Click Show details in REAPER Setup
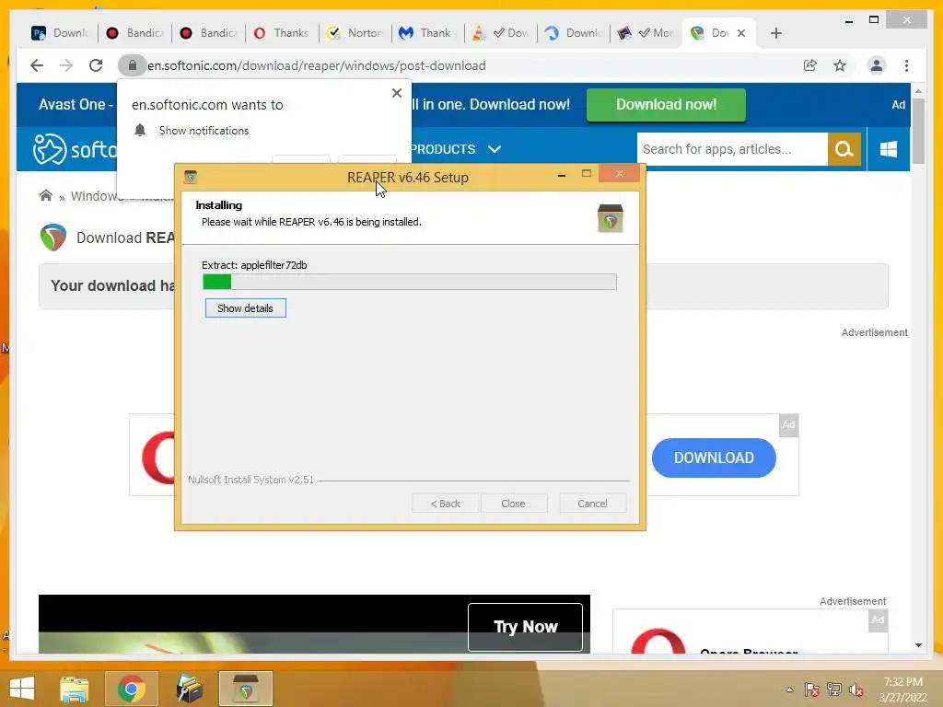943x707 pixels. tap(245, 307)
